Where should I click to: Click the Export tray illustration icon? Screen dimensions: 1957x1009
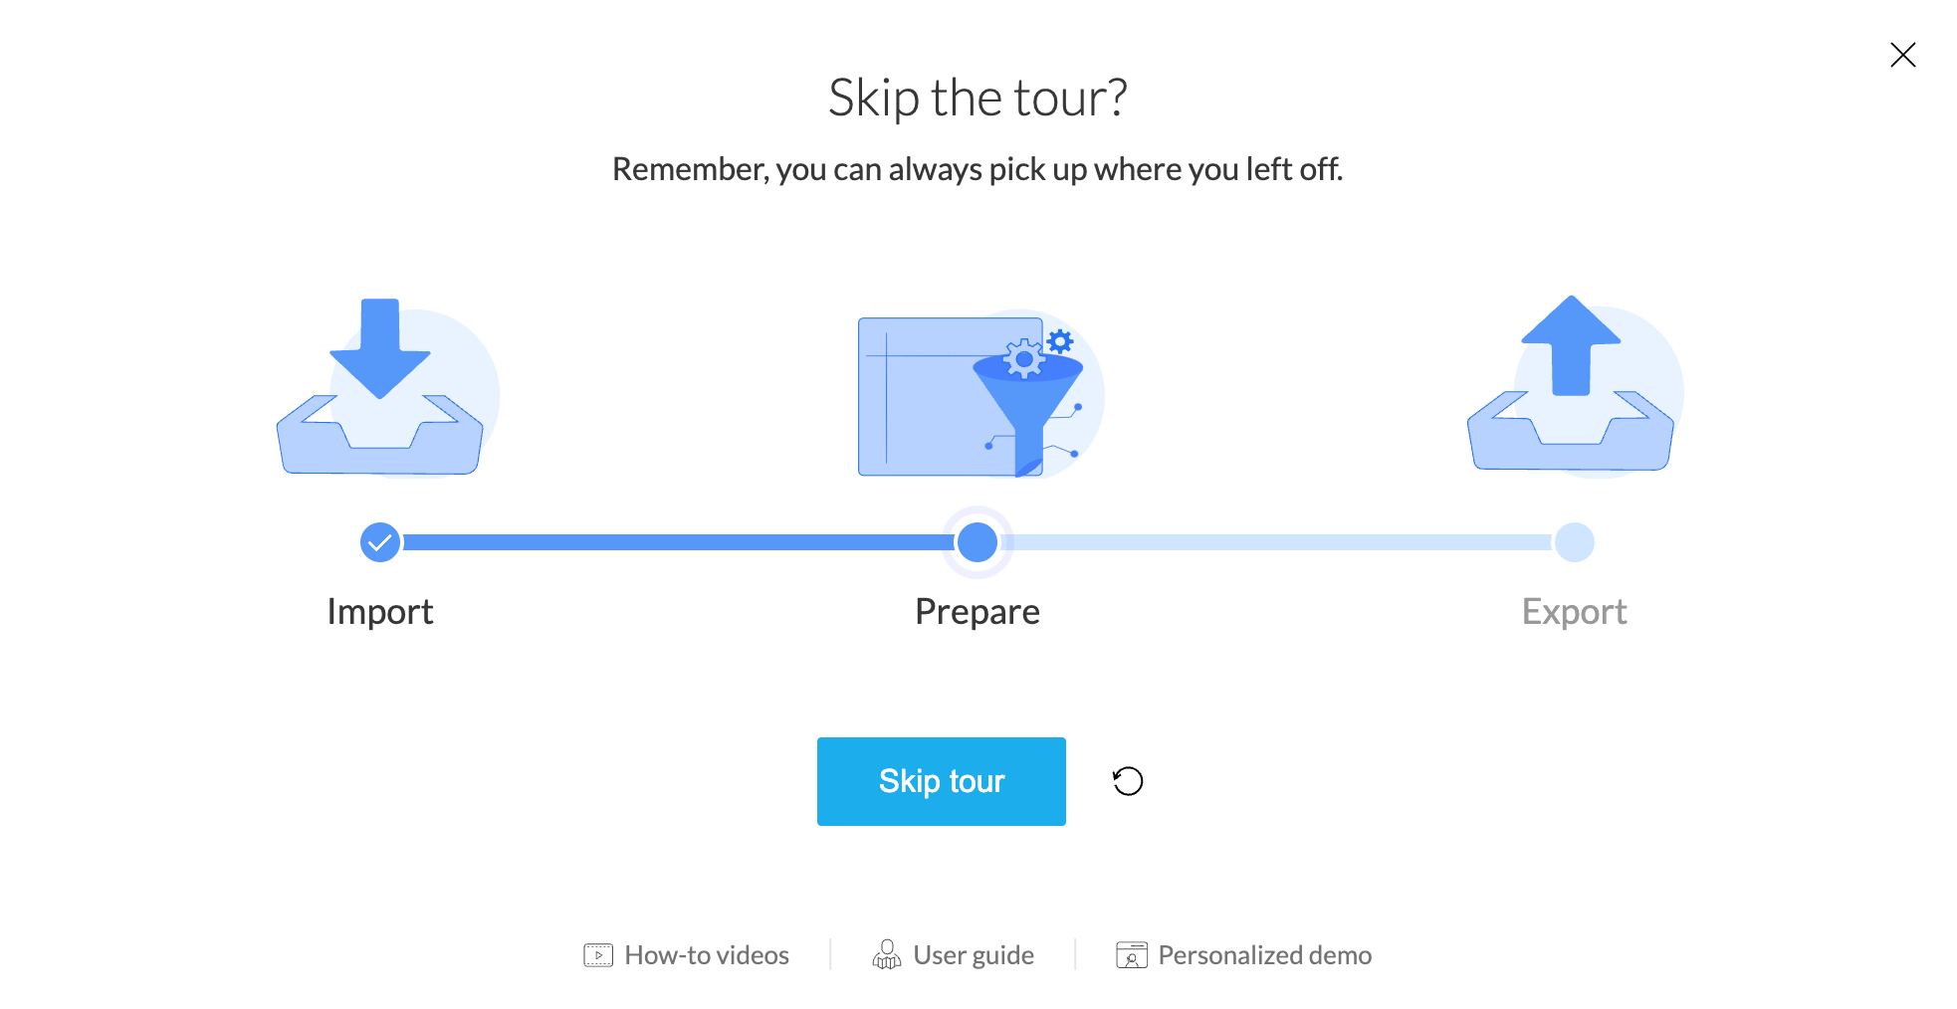point(1573,388)
